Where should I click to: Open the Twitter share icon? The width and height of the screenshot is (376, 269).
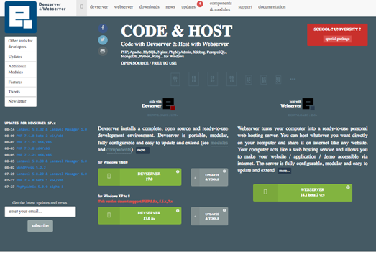[x=103, y=39]
